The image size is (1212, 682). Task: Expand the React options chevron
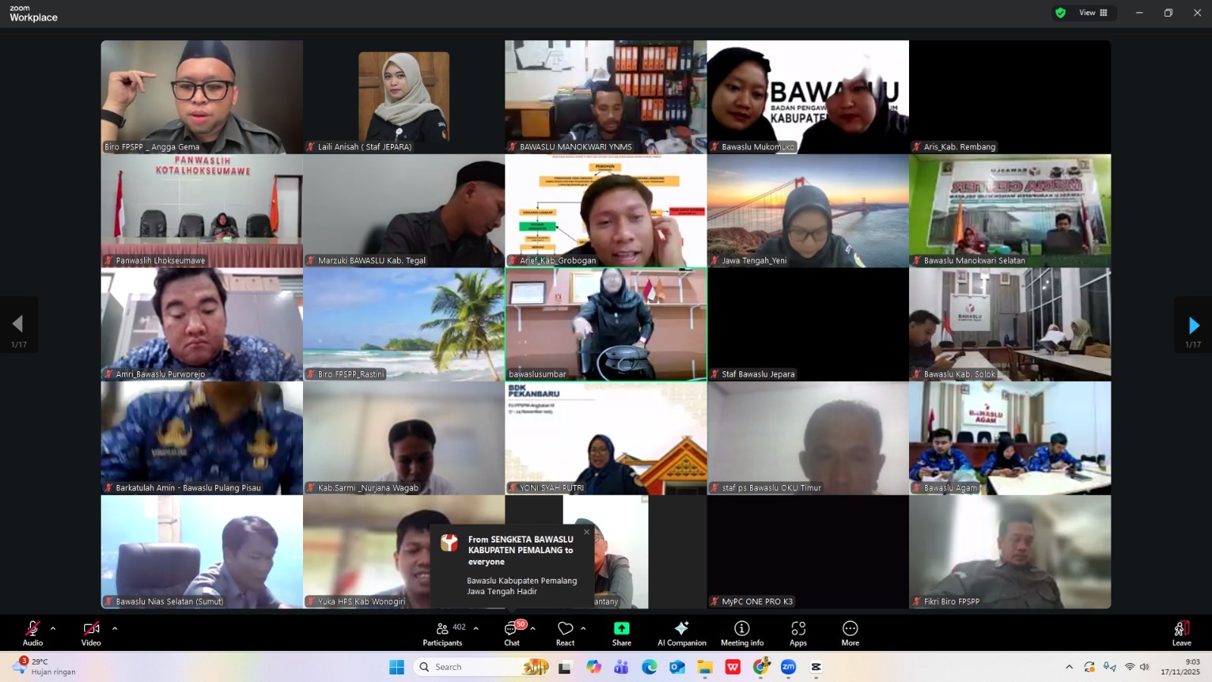(583, 628)
